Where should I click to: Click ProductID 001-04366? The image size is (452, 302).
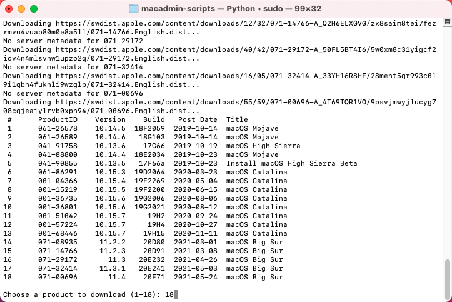point(58,181)
